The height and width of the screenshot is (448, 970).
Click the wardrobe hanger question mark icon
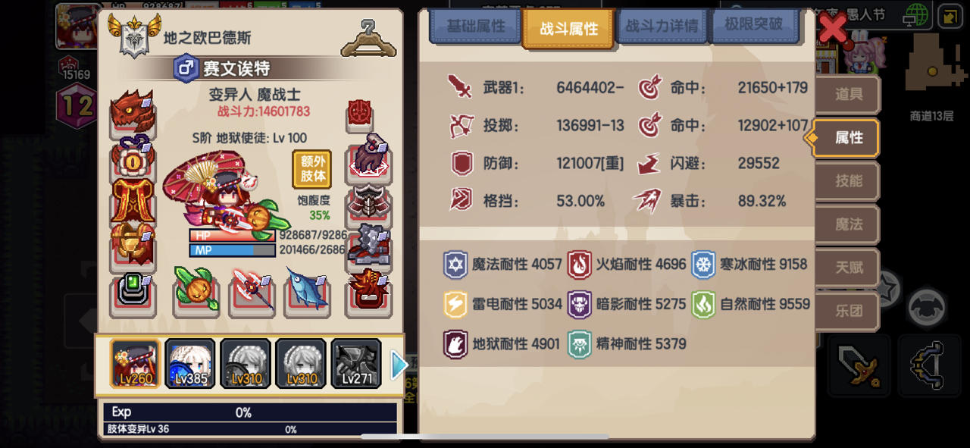tap(368, 38)
